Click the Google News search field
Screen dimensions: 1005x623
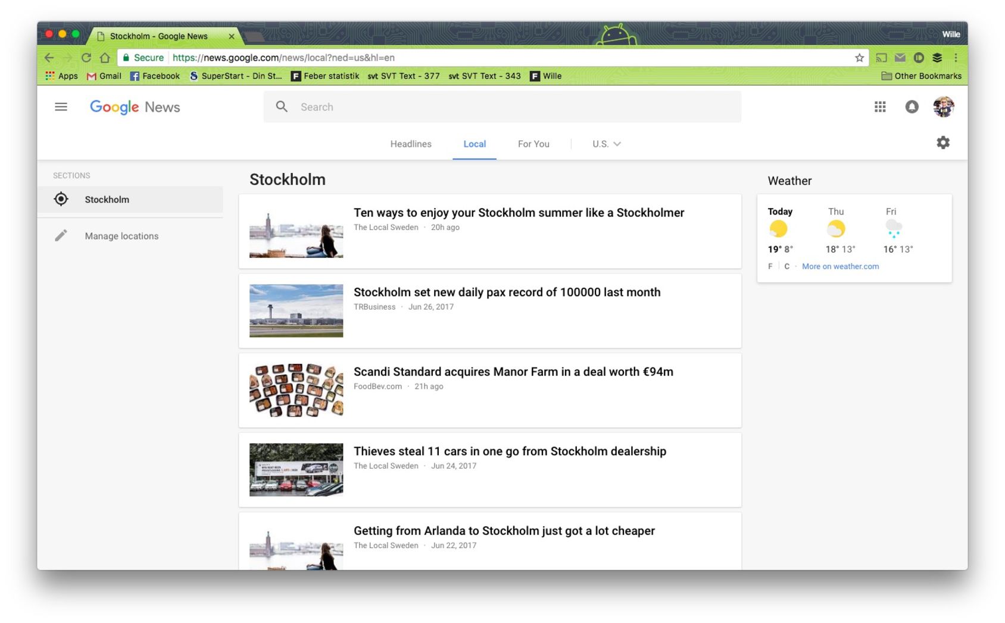pos(502,107)
